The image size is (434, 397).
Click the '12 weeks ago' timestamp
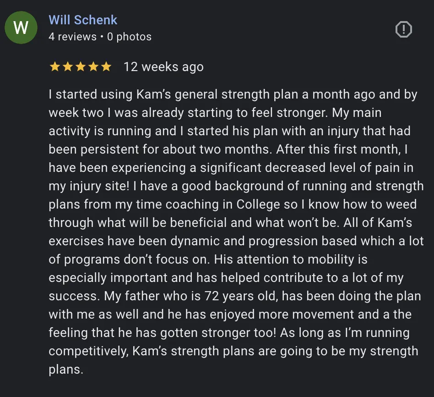[x=163, y=67]
